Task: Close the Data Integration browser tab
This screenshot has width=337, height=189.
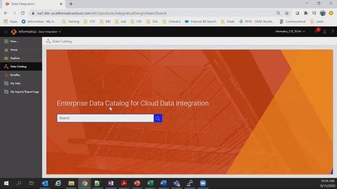Action: (61, 4)
